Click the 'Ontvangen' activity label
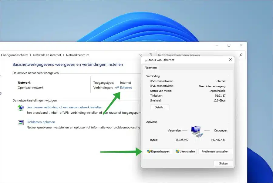Screen dimensions: 273x183 pos(221,131)
